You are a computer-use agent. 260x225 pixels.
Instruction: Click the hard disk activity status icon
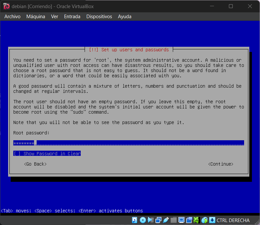[135, 220]
